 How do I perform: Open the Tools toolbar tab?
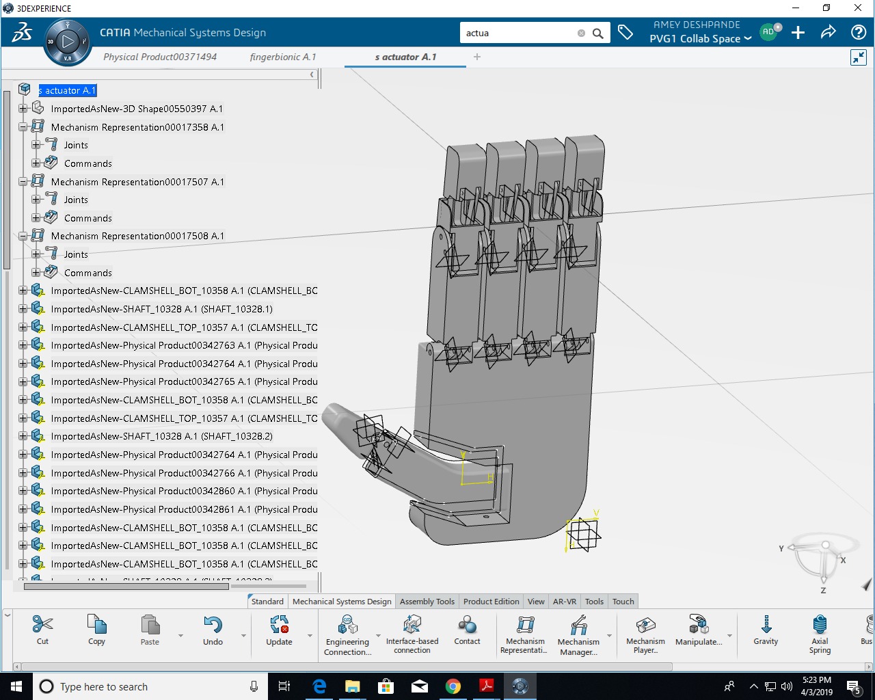(x=594, y=602)
